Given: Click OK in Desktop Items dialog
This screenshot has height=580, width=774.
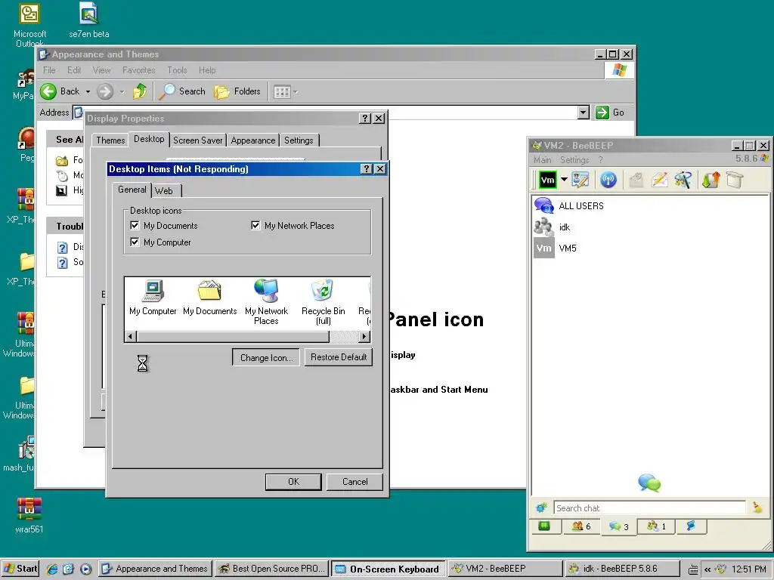Looking at the screenshot, I should [293, 482].
